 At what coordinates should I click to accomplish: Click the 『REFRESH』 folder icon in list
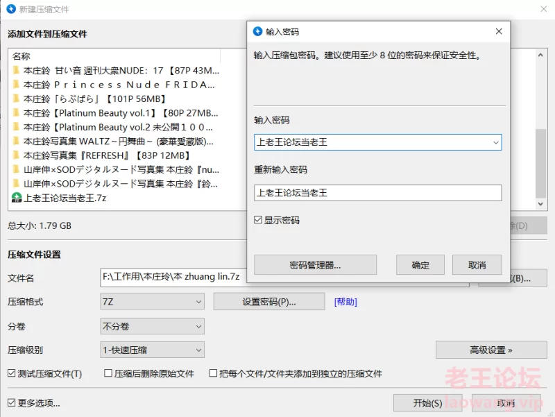click(x=16, y=155)
